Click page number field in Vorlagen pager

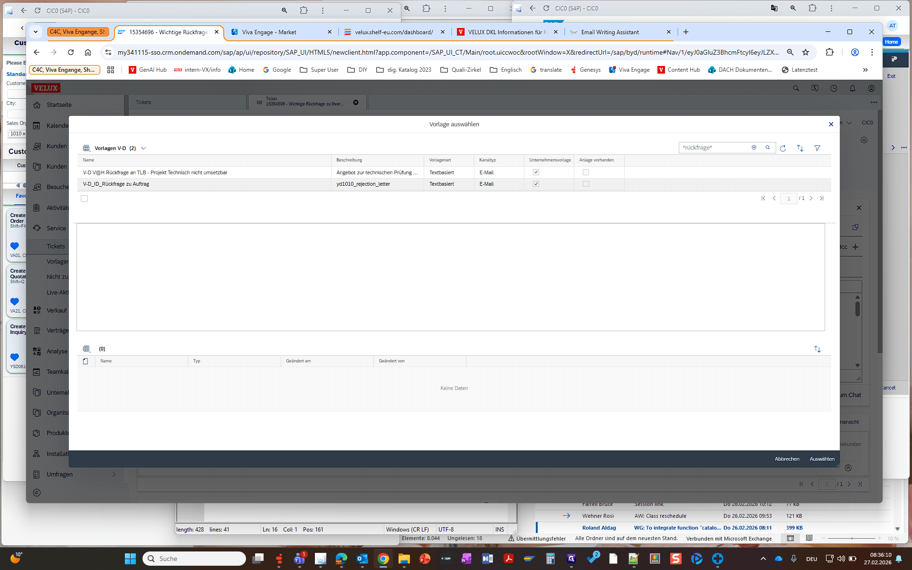point(788,199)
